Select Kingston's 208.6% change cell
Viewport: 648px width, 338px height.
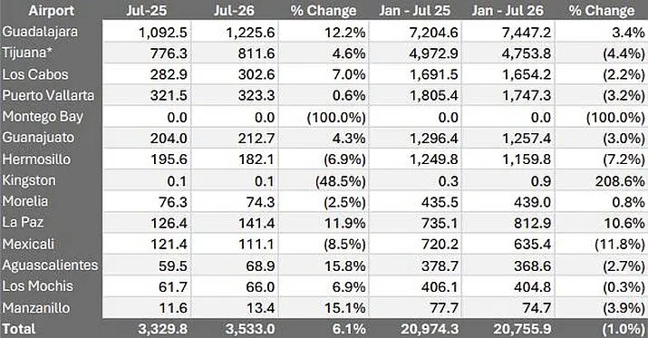tap(620, 181)
